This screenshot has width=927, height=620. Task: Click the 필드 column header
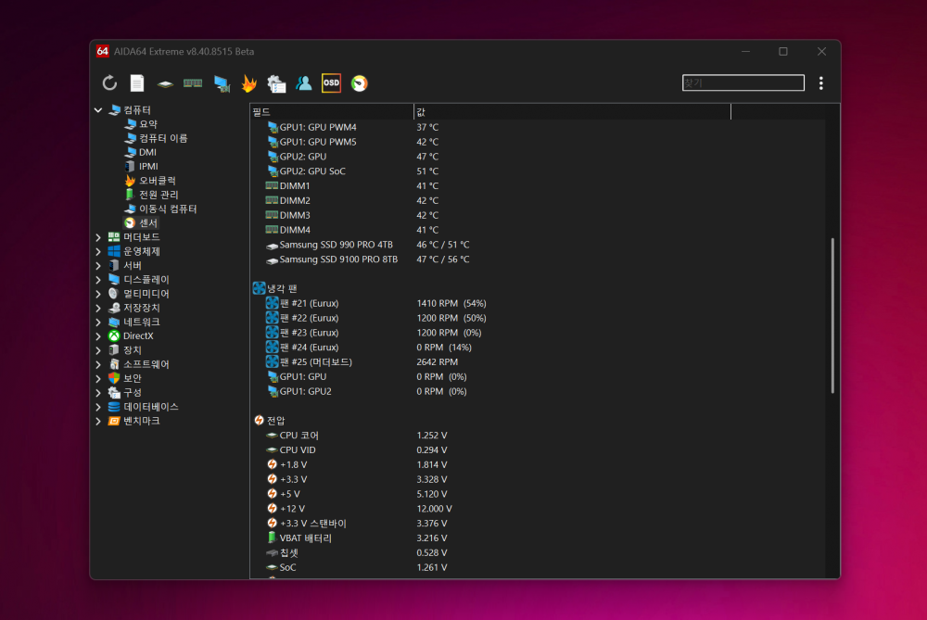coord(332,112)
